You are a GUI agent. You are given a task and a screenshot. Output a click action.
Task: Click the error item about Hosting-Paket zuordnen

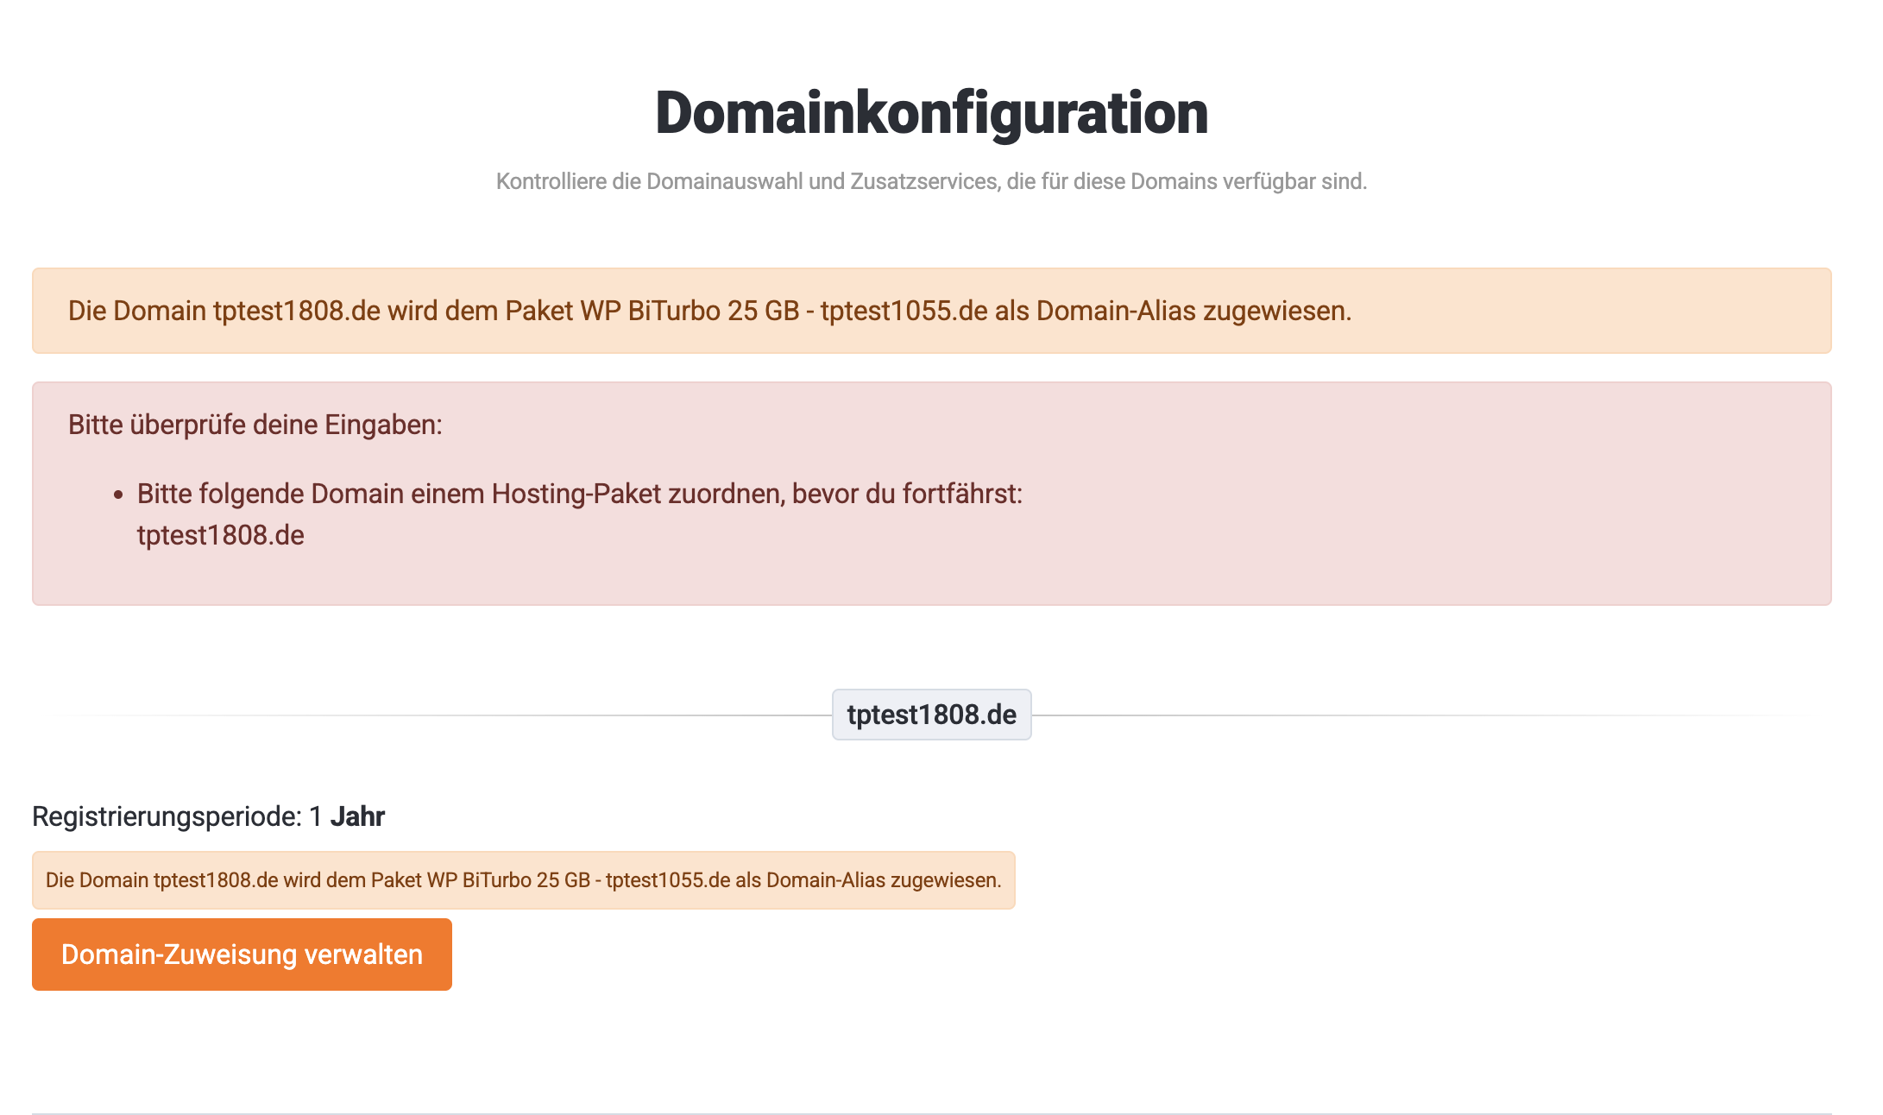579,494
